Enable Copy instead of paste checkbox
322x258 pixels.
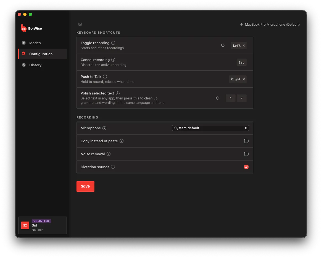(246, 141)
